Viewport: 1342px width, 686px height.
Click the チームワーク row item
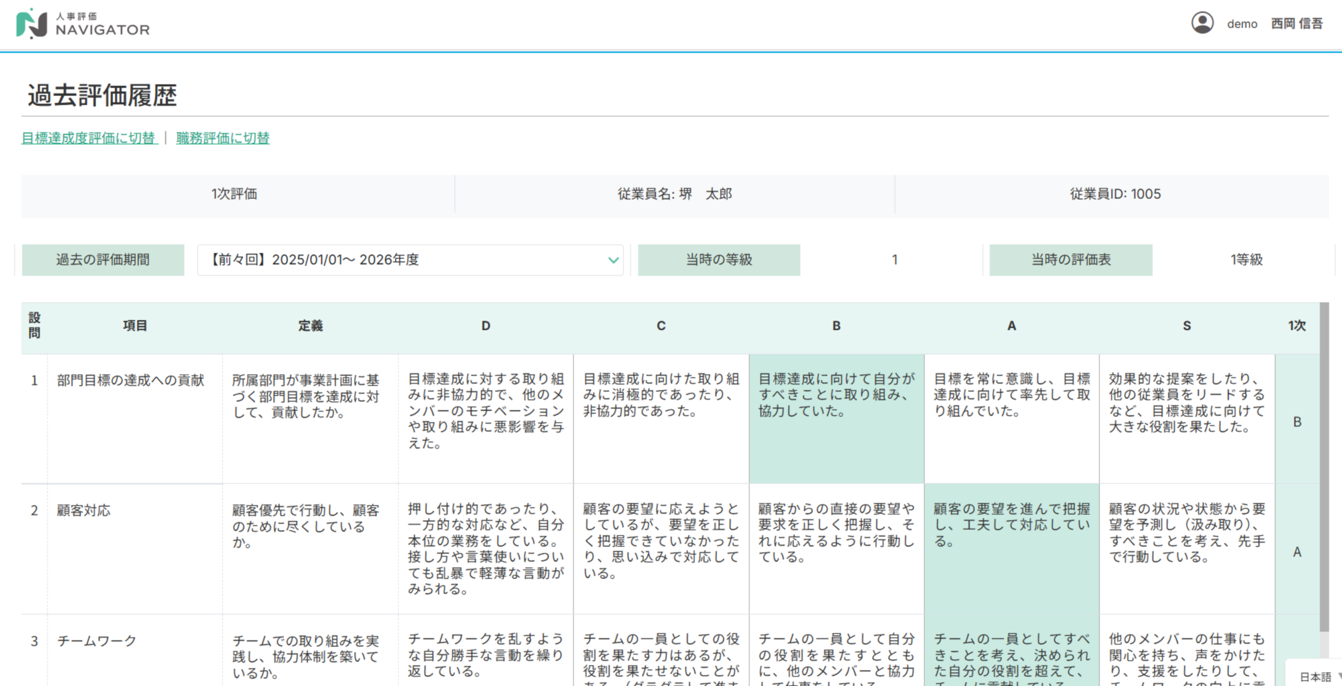(97, 641)
